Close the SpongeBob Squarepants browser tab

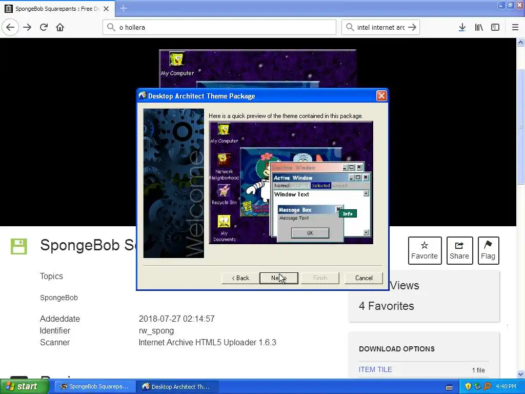coord(106,9)
